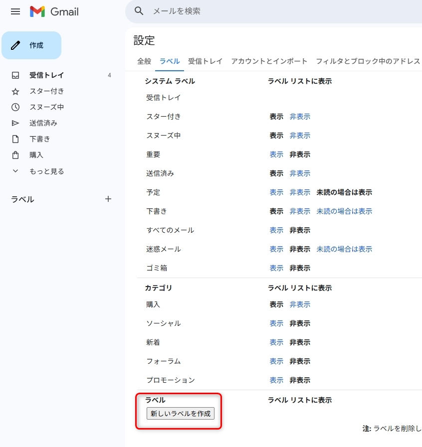Click the スヌーズ中 clock icon

click(16, 107)
